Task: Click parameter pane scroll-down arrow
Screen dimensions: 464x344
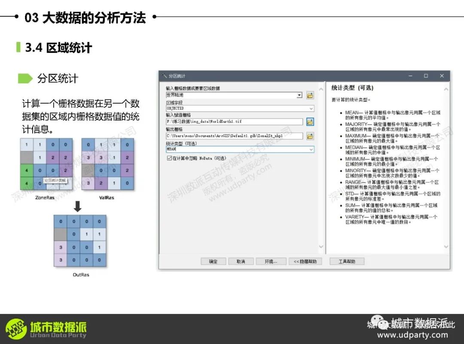Action: coord(321,247)
